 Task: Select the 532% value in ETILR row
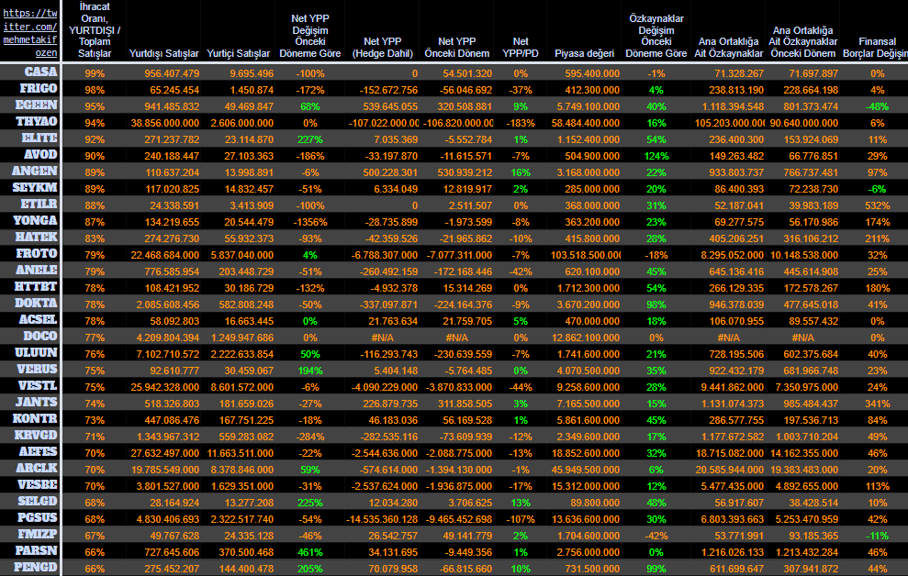[878, 205]
